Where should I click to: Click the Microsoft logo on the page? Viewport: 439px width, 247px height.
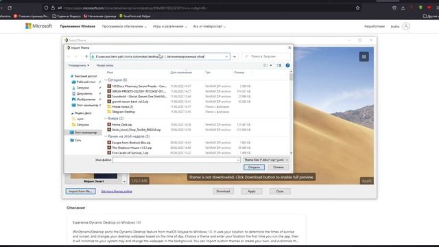click(38, 26)
